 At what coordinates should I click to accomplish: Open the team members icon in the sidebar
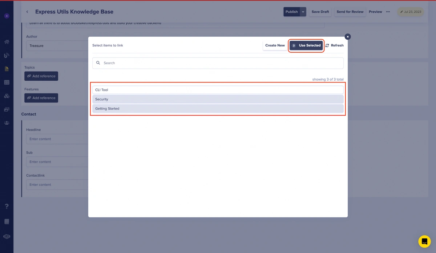pos(7,123)
